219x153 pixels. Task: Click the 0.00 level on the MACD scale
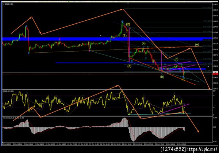coord(214,127)
